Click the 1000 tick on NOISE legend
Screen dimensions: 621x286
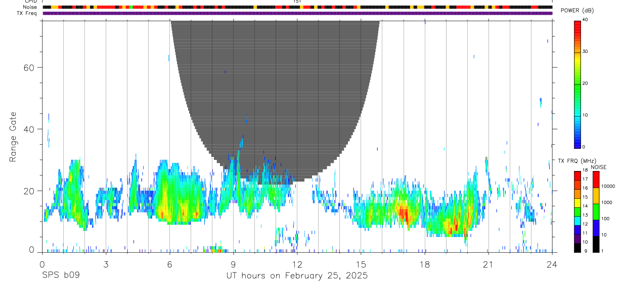(607, 202)
